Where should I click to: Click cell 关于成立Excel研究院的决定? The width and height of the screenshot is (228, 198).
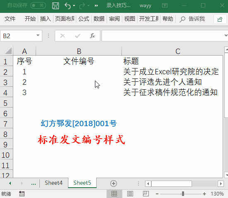tap(172, 72)
